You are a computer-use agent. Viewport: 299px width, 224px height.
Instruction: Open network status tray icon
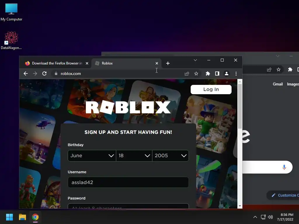tap(263, 217)
